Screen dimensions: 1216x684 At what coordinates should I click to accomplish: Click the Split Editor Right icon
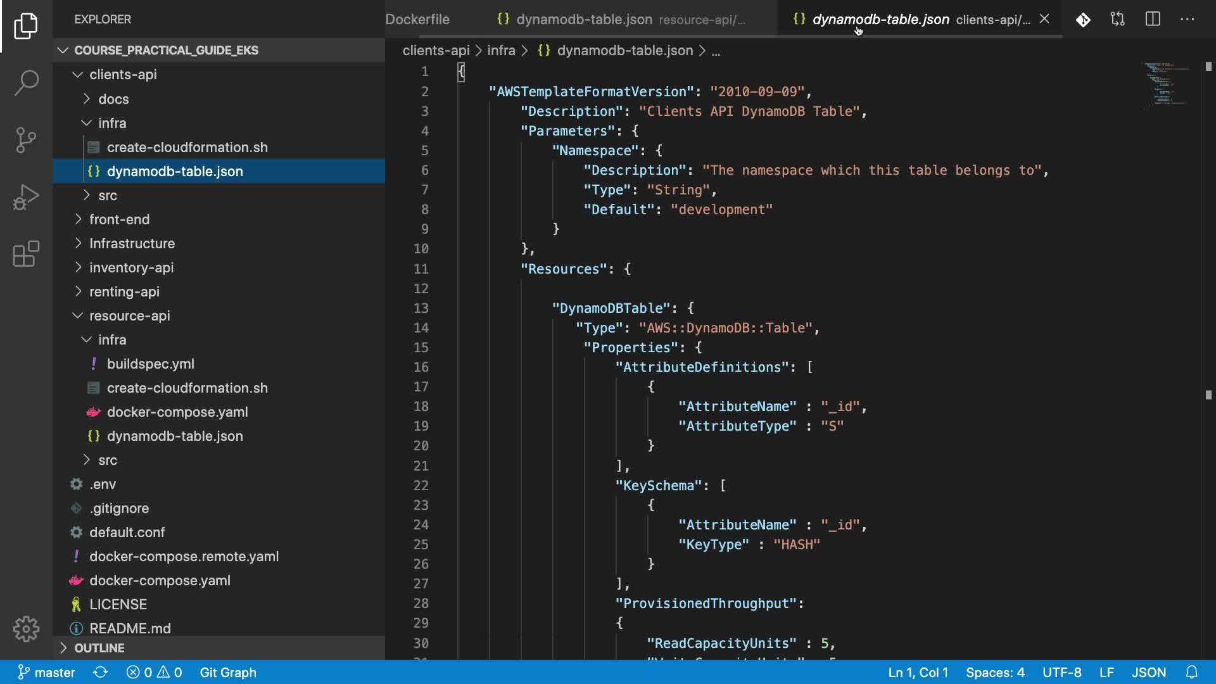pyautogui.click(x=1153, y=19)
